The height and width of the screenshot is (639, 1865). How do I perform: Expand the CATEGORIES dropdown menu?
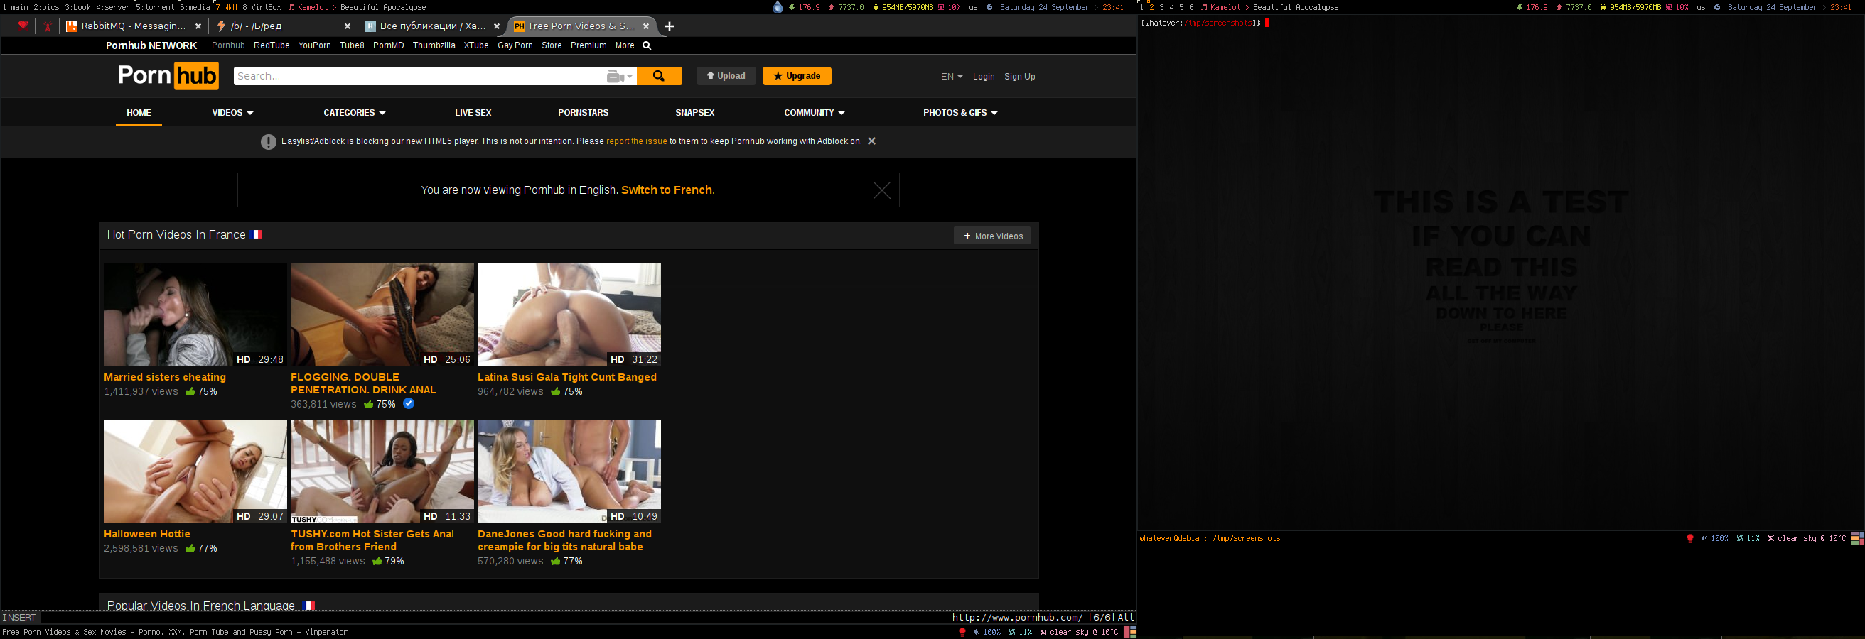click(x=354, y=113)
